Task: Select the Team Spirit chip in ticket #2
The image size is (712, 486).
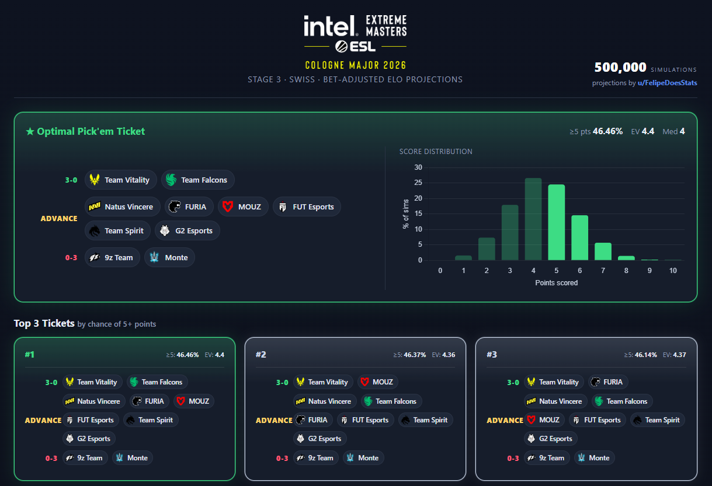Action: (x=426, y=420)
